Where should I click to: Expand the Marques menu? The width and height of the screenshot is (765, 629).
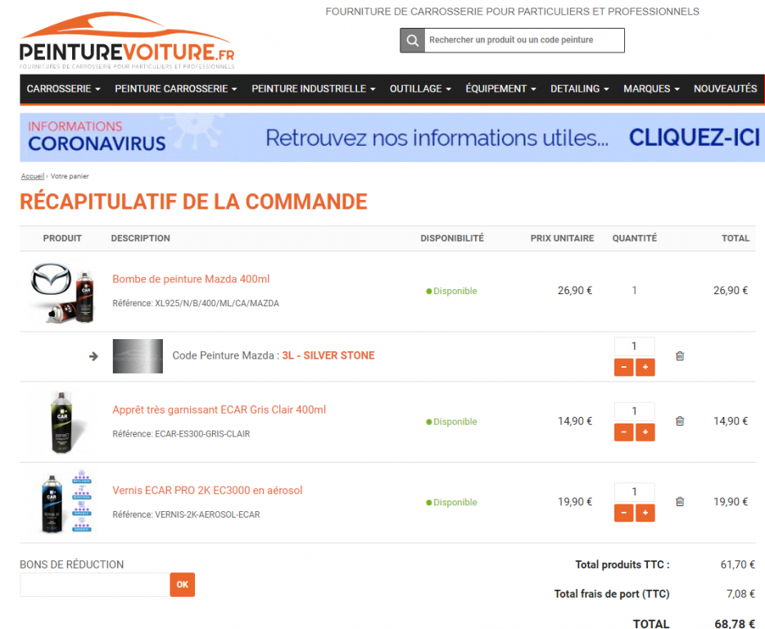(651, 88)
